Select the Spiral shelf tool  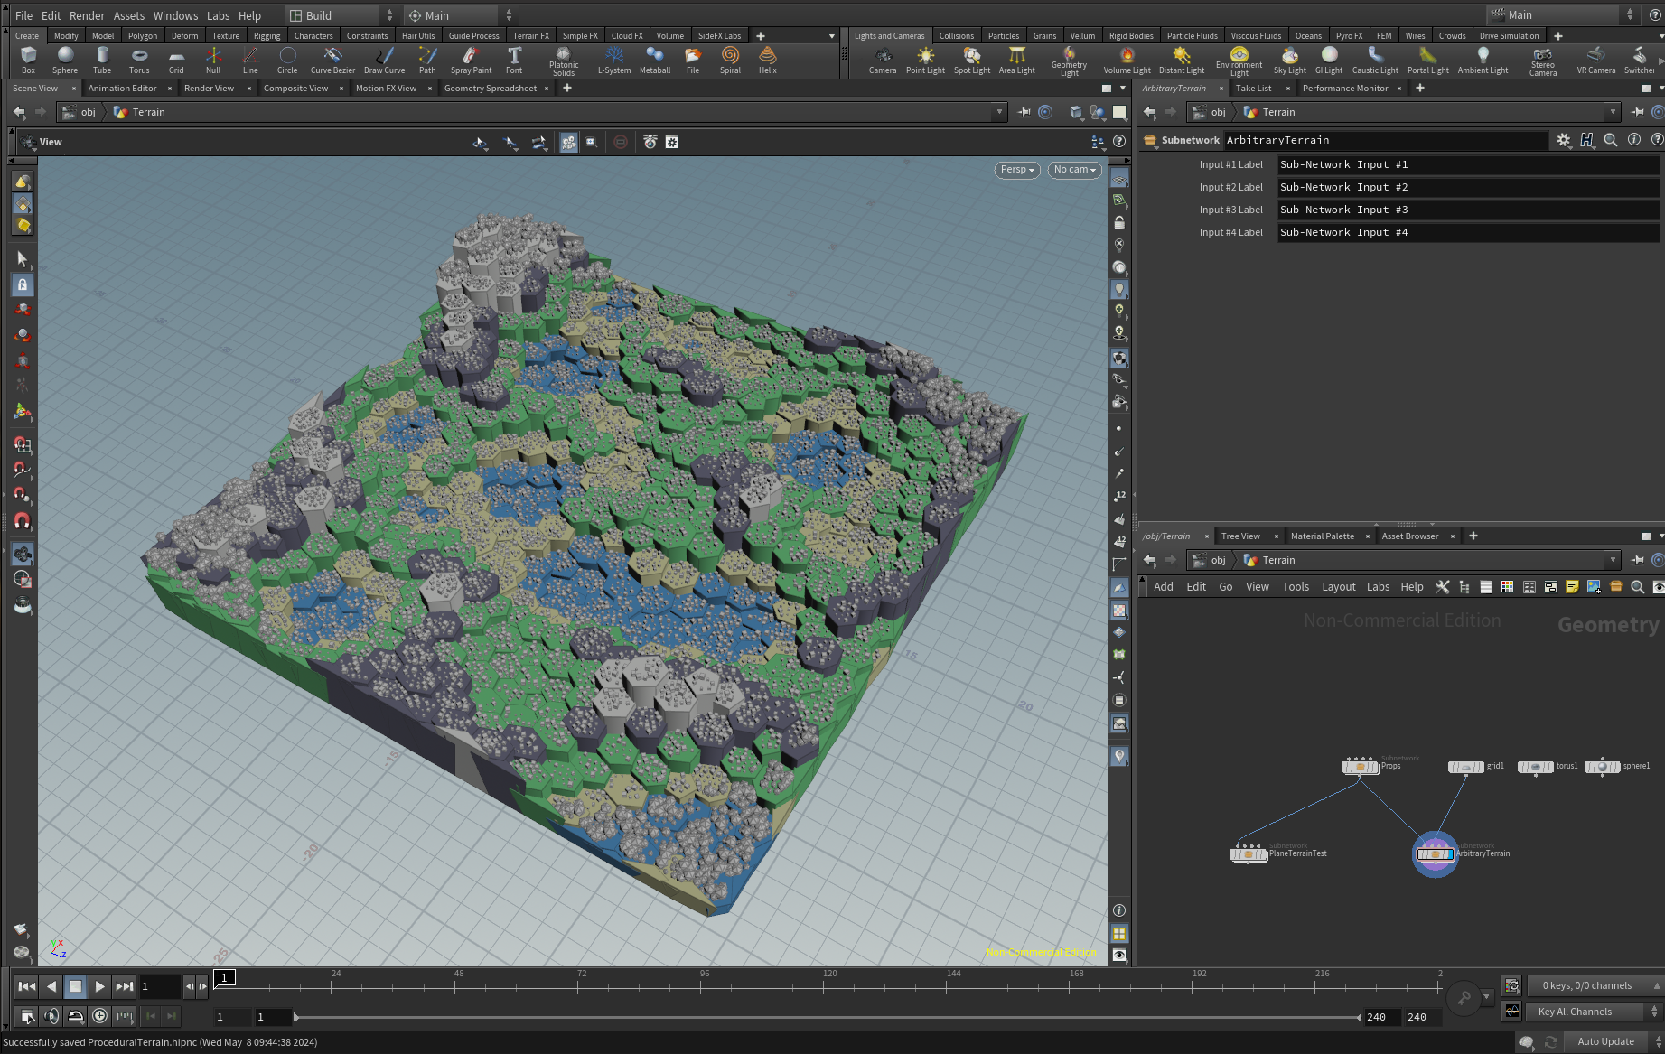point(730,60)
